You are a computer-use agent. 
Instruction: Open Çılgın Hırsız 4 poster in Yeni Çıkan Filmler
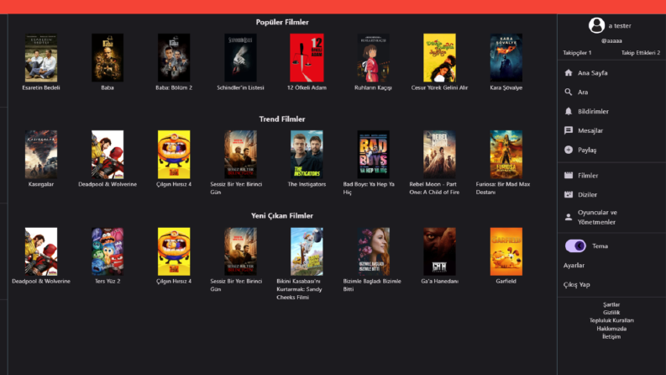[174, 251]
